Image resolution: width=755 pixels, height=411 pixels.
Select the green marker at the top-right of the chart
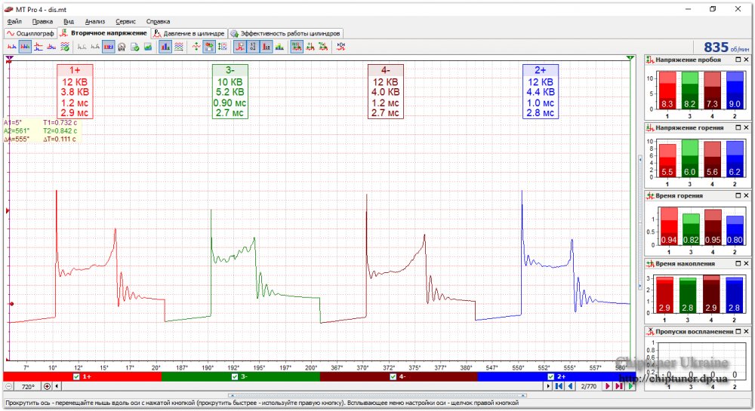click(x=630, y=58)
